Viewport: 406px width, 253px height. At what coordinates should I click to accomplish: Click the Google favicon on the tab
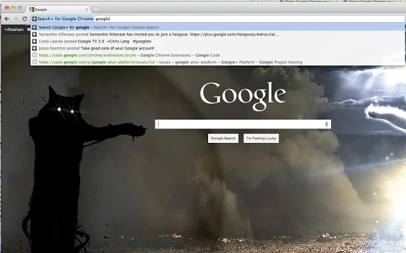point(32,9)
